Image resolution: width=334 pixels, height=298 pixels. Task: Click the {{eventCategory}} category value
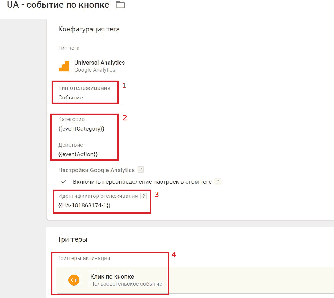coord(81,129)
